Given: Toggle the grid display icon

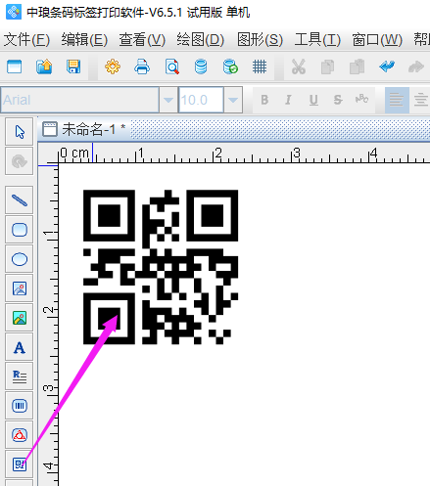Looking at the screenshot, I should 260,66.
